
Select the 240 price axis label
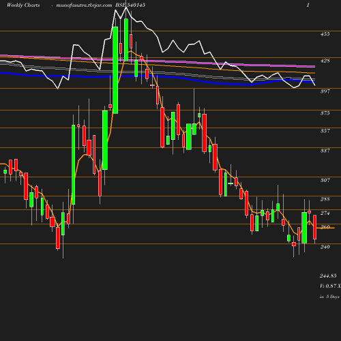point(325,247)
